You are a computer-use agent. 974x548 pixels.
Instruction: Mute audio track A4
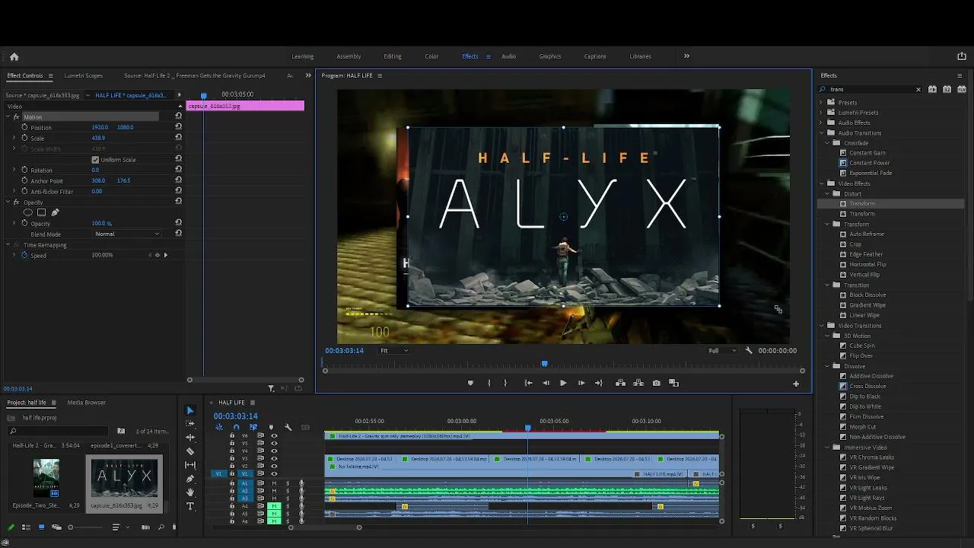tap(274, 506)
